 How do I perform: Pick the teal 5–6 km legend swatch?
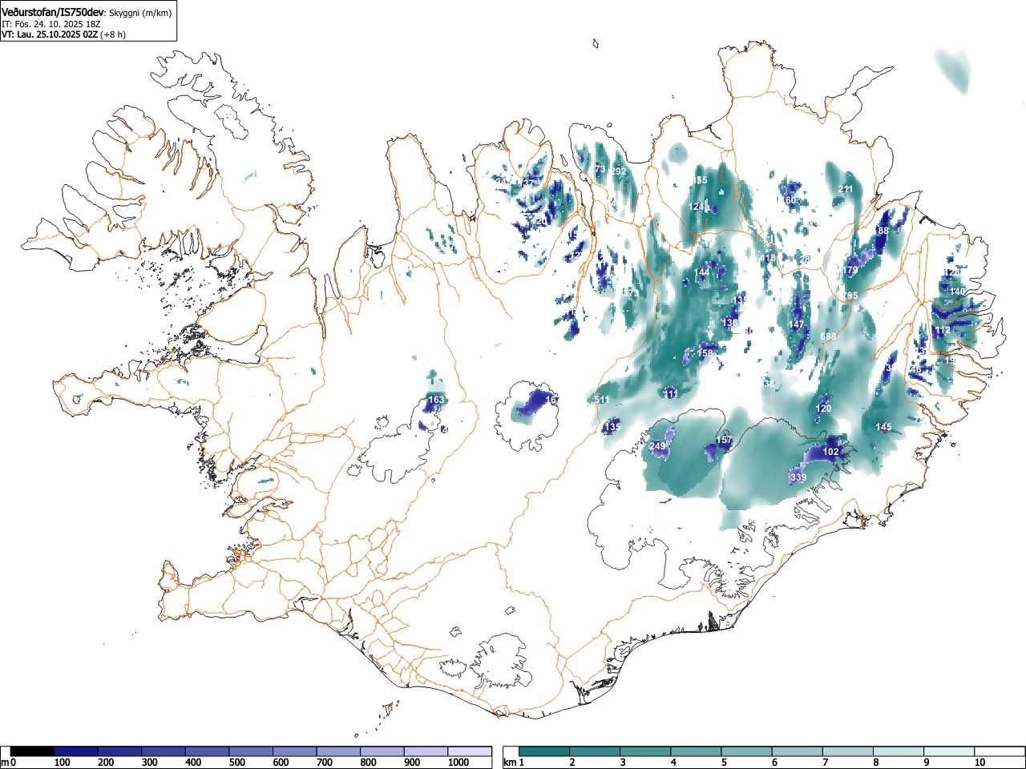pos(747,751)
